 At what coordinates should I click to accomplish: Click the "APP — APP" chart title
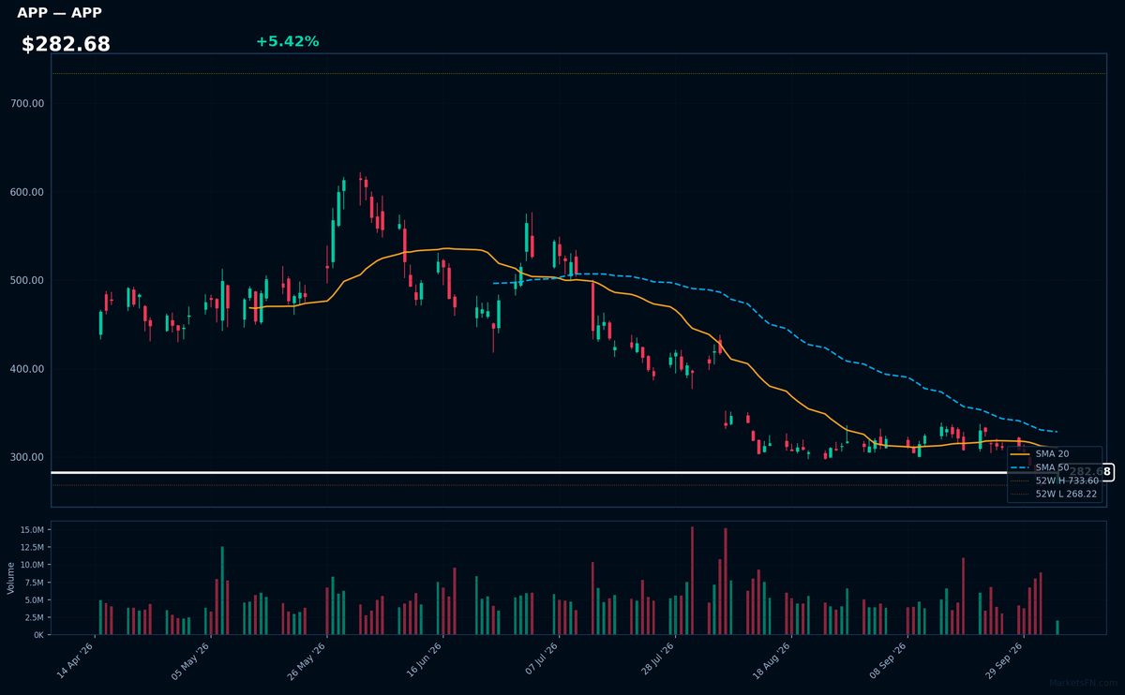59,13
